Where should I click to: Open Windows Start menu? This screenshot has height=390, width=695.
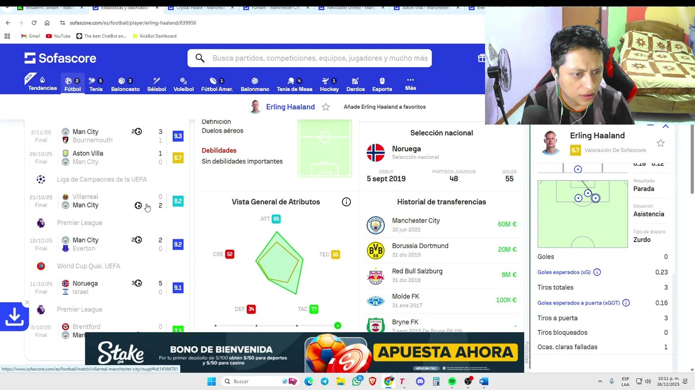[x=211, y=381]
